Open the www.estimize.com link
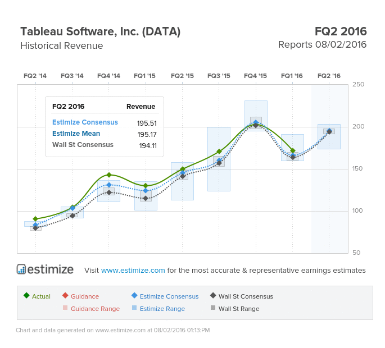 click(x=133, y=270)
